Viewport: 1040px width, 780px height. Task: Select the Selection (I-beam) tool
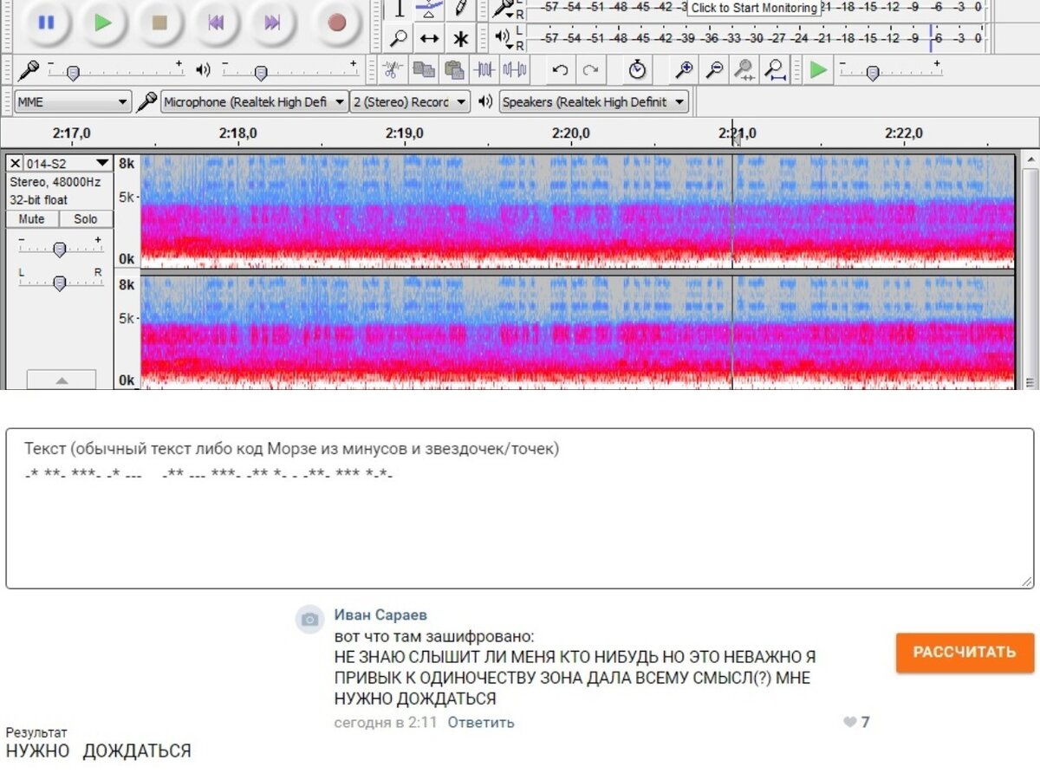coord(399,9)
